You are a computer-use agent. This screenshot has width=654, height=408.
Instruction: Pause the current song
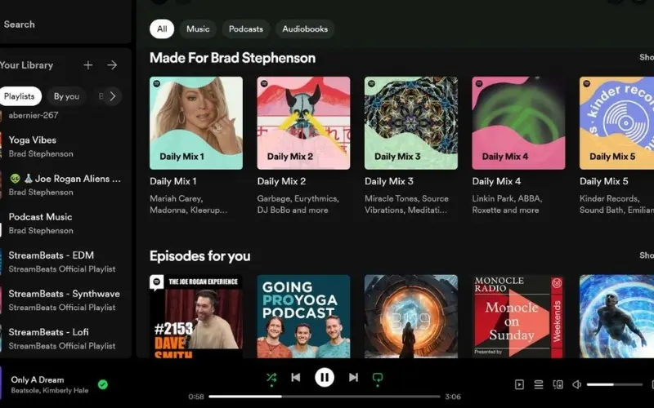tap(325, 378)
